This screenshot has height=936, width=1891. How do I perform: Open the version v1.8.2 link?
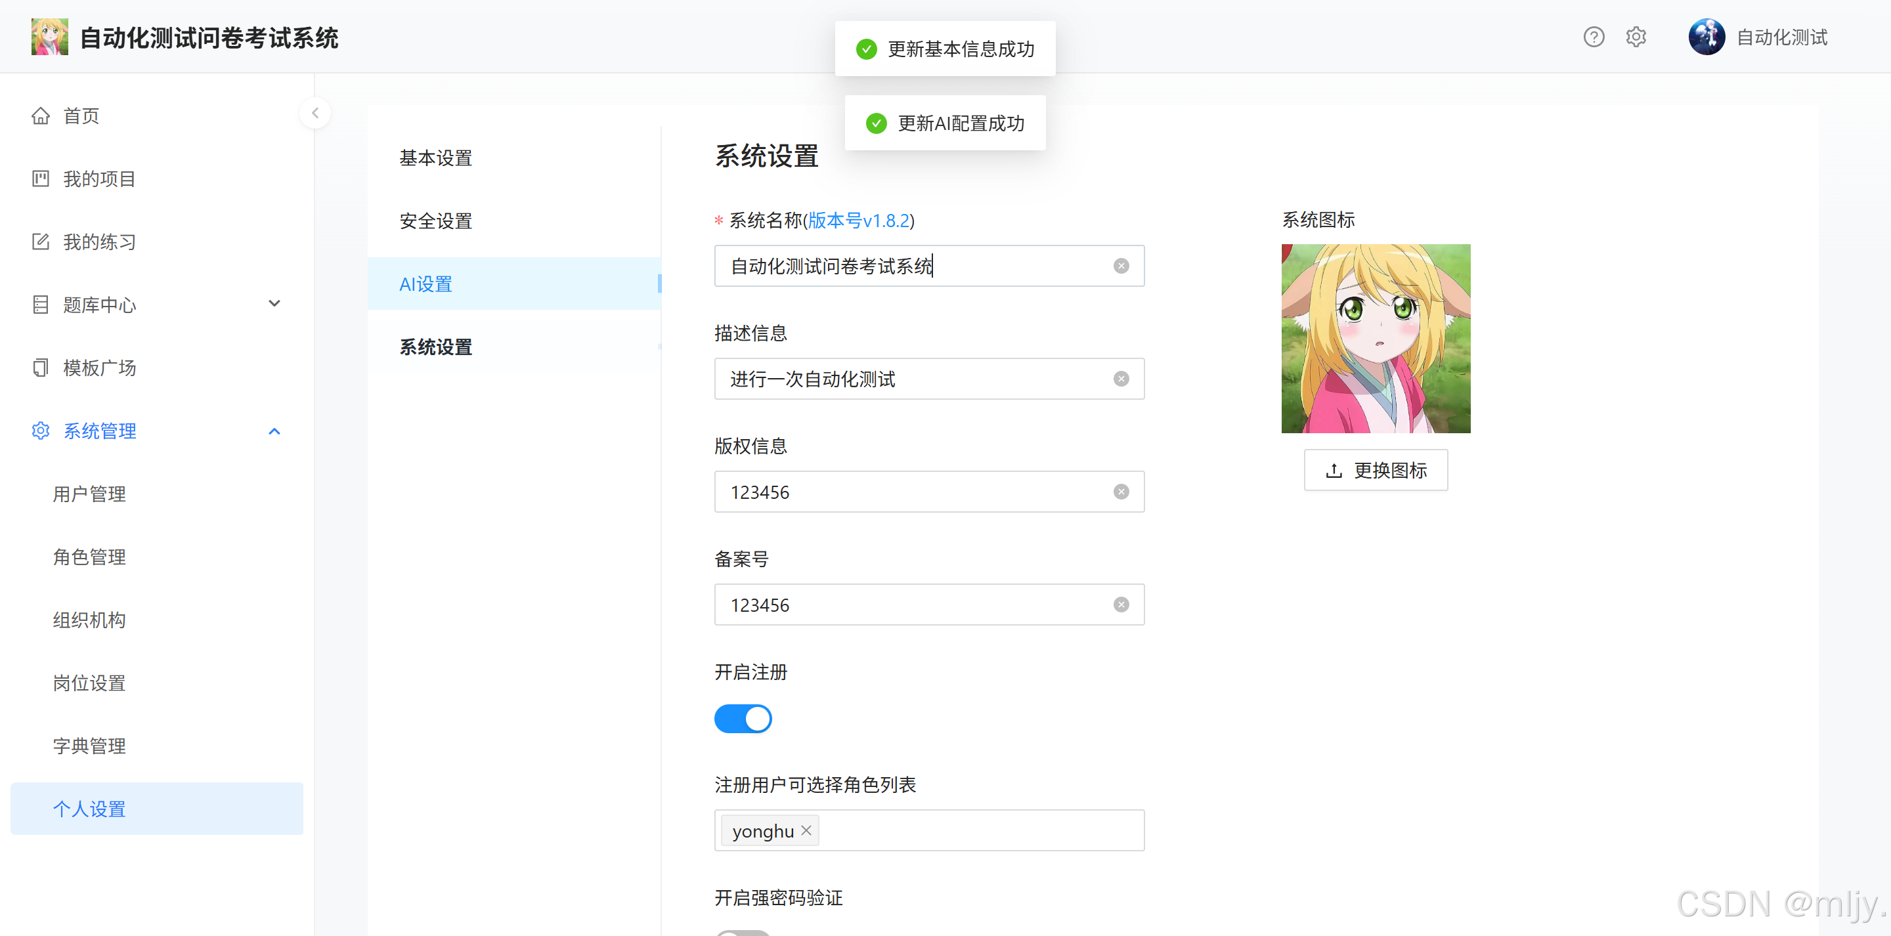(858, 221)
